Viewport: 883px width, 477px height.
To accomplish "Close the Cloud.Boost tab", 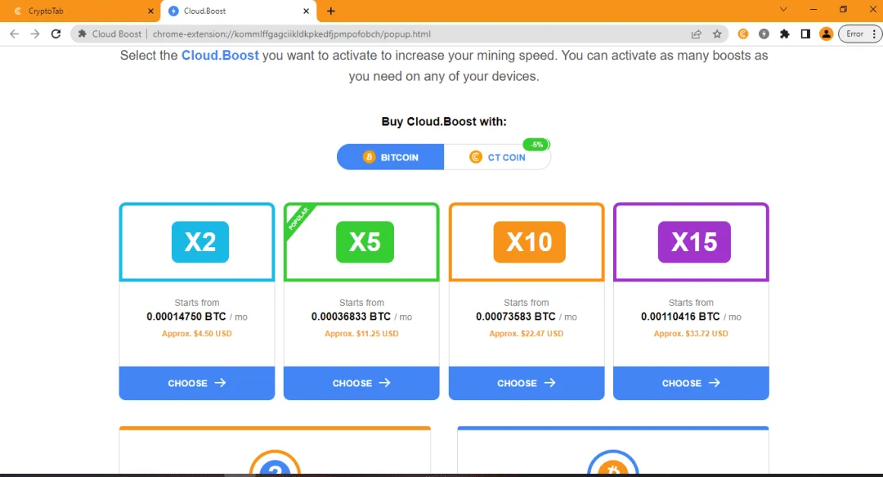I will coord(306,11).
